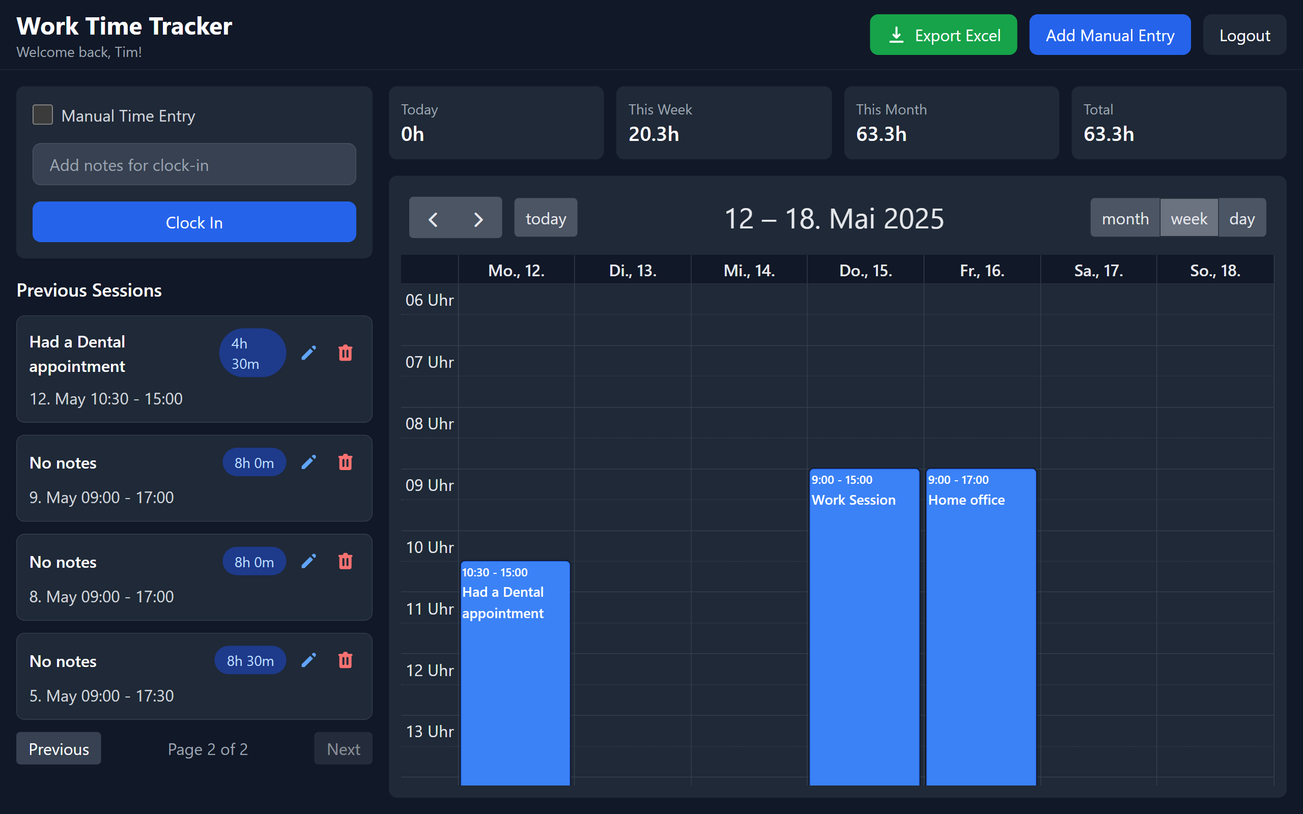This screenshot has height=814, width=1303.
Task: Edit the 9. May session entry
Action: click(309, 462)
